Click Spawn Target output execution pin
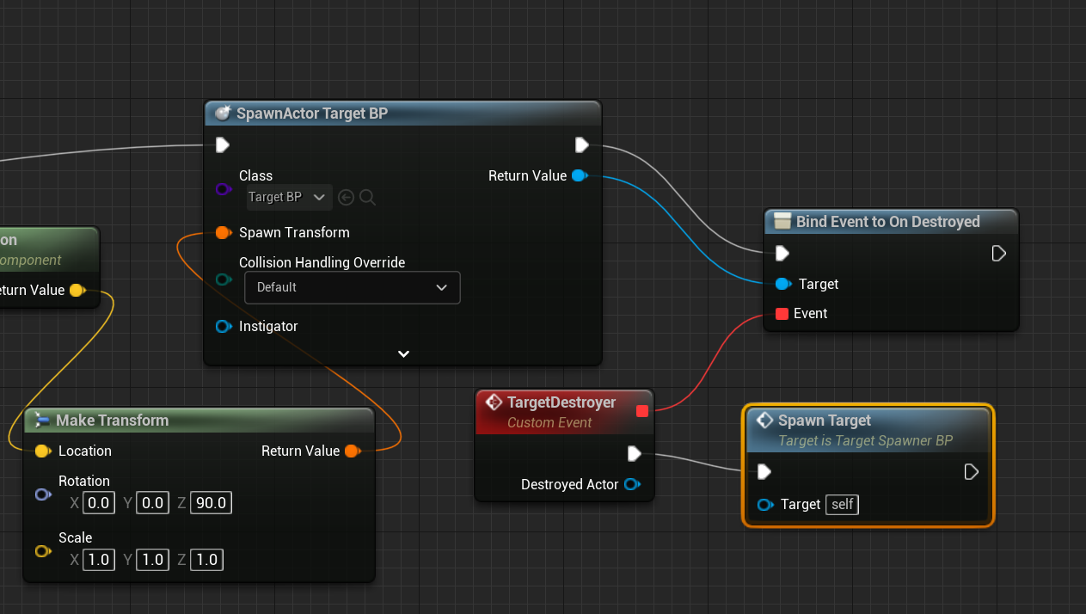The image size is (1086, 614). (x=971, y=471)
